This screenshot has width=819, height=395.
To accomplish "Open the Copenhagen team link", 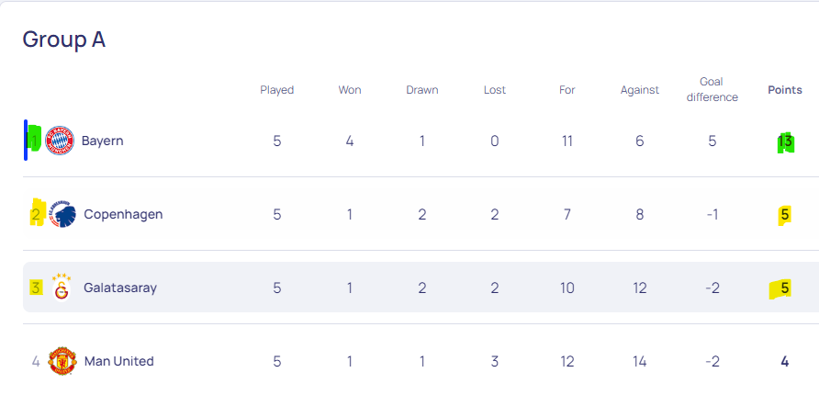I will [123, 214].
